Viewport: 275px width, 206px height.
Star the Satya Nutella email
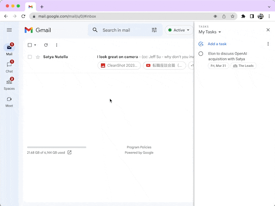pyautogui.click(x=38, y=57)
